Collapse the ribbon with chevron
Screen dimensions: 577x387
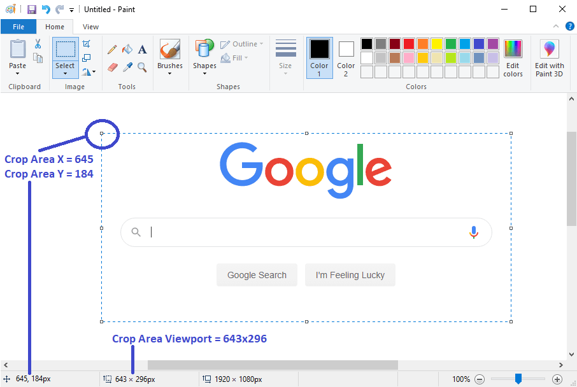[556, 26]
